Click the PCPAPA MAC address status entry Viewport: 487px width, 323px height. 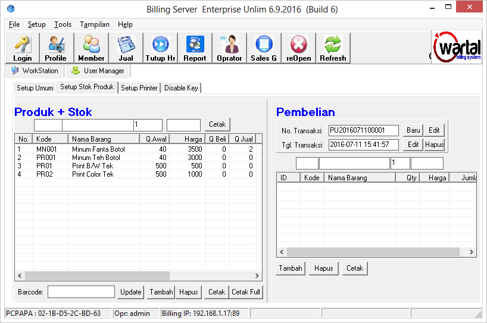pos(58,313)
